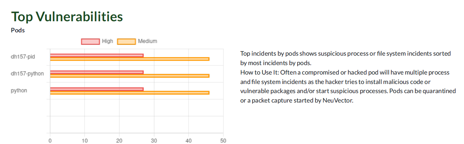This screenshot has width=464, height=144.
Task: Click the Top Vulnerabilities heading
Action: 67,16
